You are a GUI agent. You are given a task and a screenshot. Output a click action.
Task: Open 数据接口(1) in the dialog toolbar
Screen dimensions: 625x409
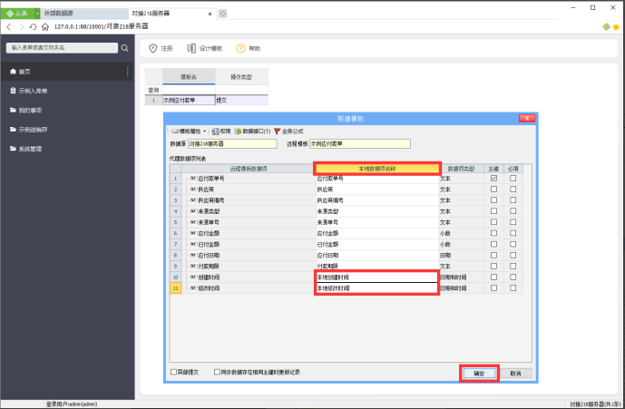[x=252, y=131]
